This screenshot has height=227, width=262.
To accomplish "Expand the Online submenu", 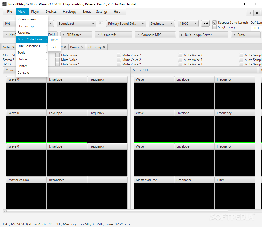I will click(32, 59).
